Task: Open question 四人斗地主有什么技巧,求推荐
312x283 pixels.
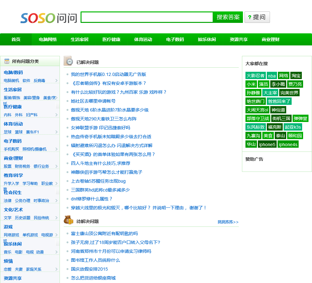Action: pyautogui.click(x=101, y=163)
